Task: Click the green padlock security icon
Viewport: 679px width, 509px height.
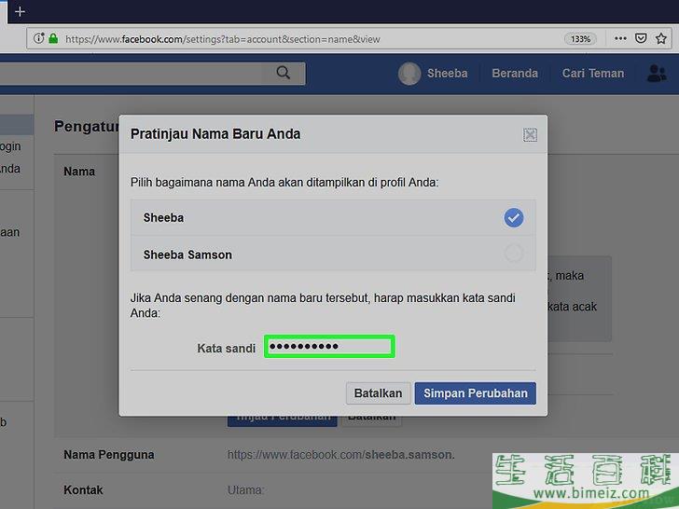Action: tap(53, 38)
